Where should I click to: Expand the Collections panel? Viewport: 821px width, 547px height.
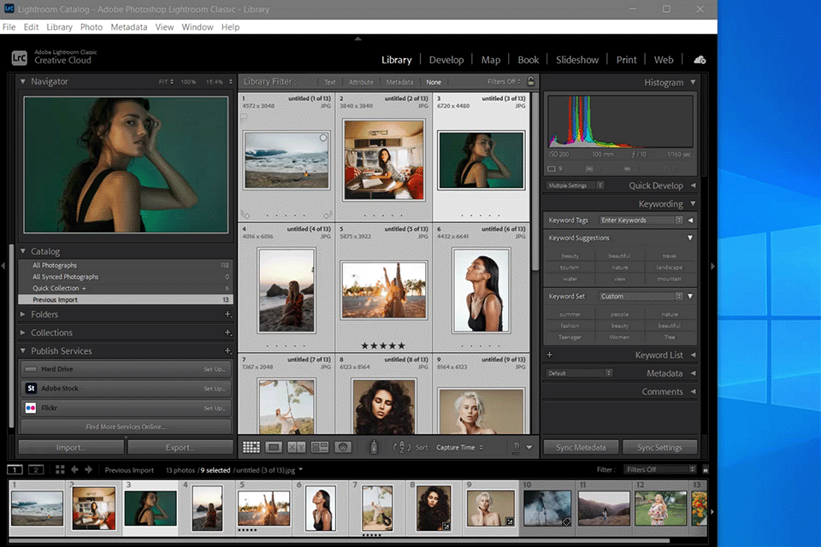click(x=22, y=332)
